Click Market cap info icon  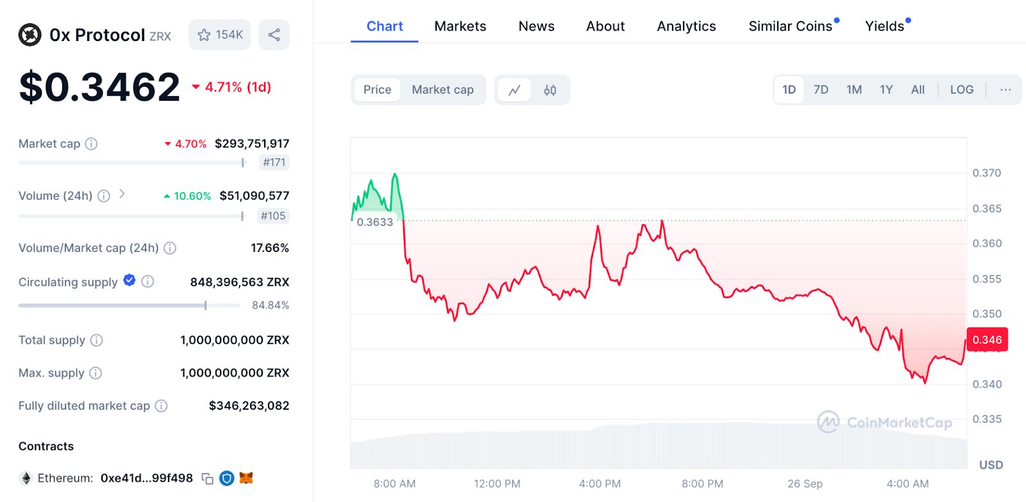coord(92,144)
